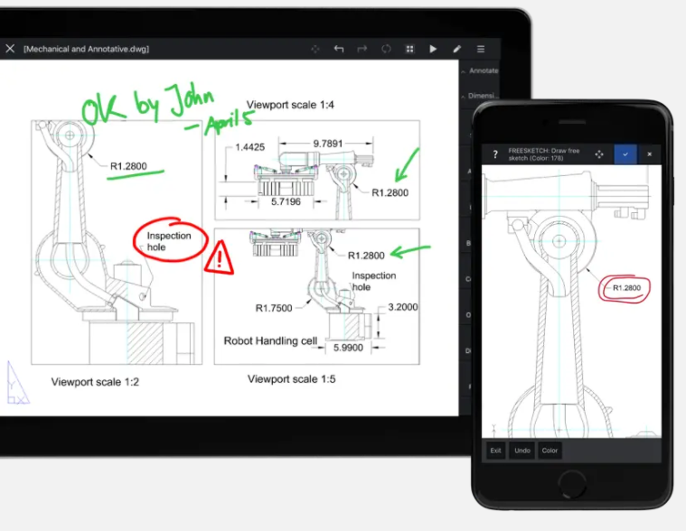Screen dimensions: 686x531
Task: Tap the Undo button on phone
Action: [x=522, y=450]
